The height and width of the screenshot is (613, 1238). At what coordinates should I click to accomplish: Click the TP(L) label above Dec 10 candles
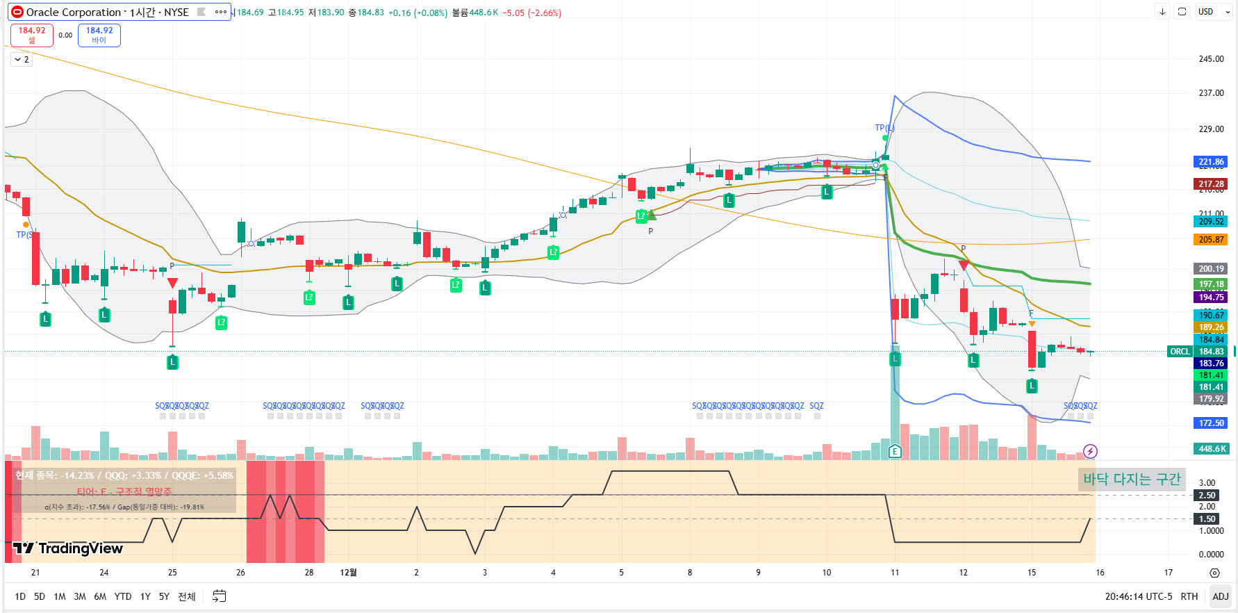(884, 128)
